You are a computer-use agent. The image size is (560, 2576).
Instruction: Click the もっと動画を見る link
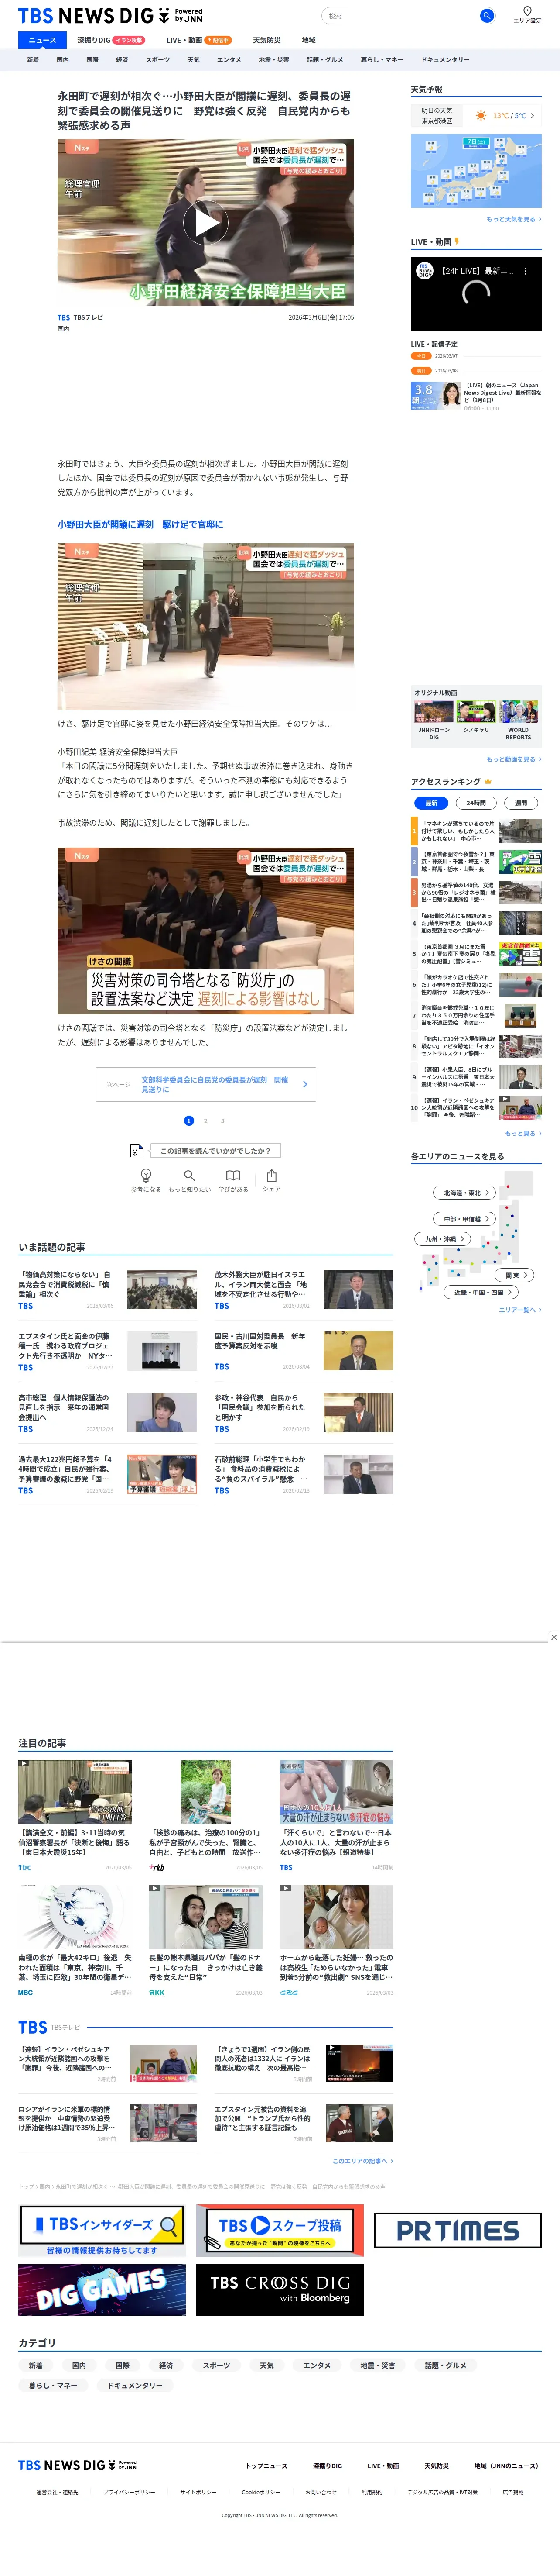[514, 759]
